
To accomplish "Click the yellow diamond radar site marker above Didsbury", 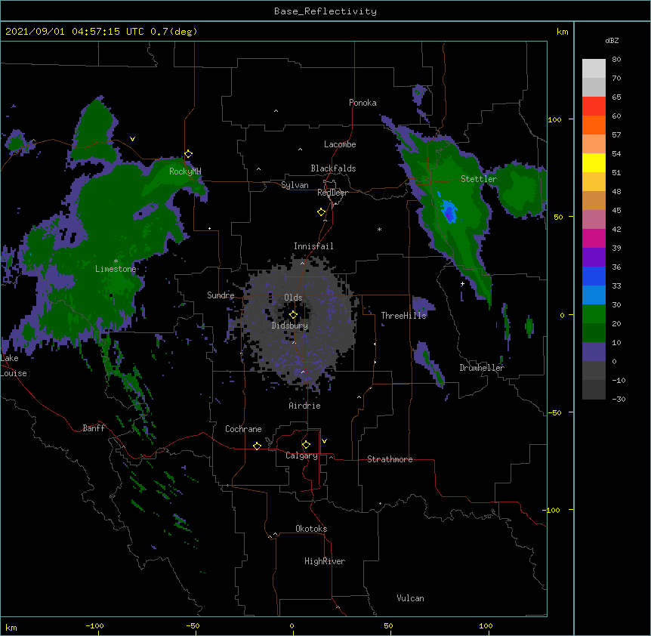I will point(293,315).
